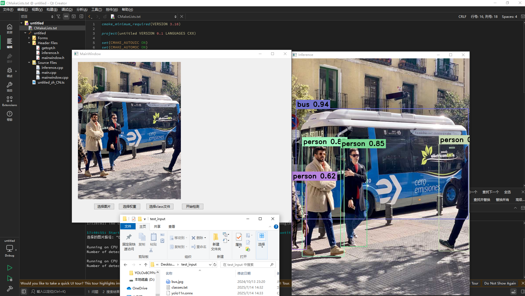Click the 选择权重 button in MainWindow

coord(130,207)
